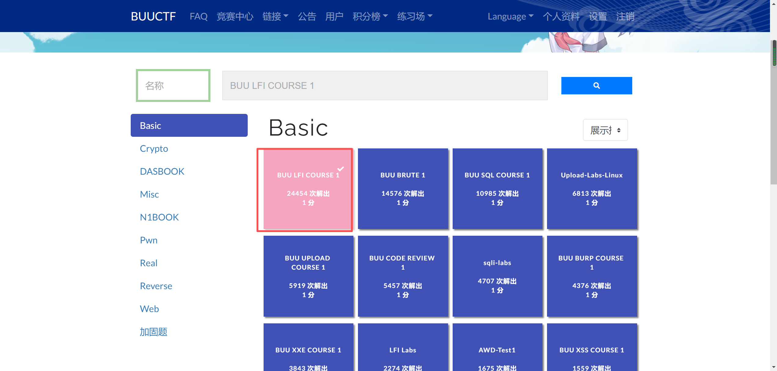
Task: Click the checkmark on BUU LFI COURSE 1
Action: 341,169
